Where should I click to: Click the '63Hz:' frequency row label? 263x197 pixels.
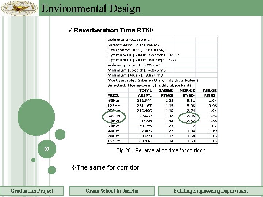pyautogui.click(x=114, y=101)
